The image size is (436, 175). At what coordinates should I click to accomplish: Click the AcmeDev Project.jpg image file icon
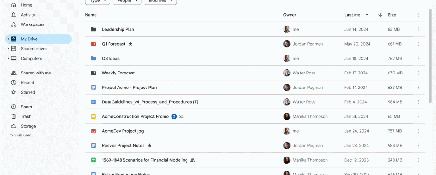coord(94,131)
